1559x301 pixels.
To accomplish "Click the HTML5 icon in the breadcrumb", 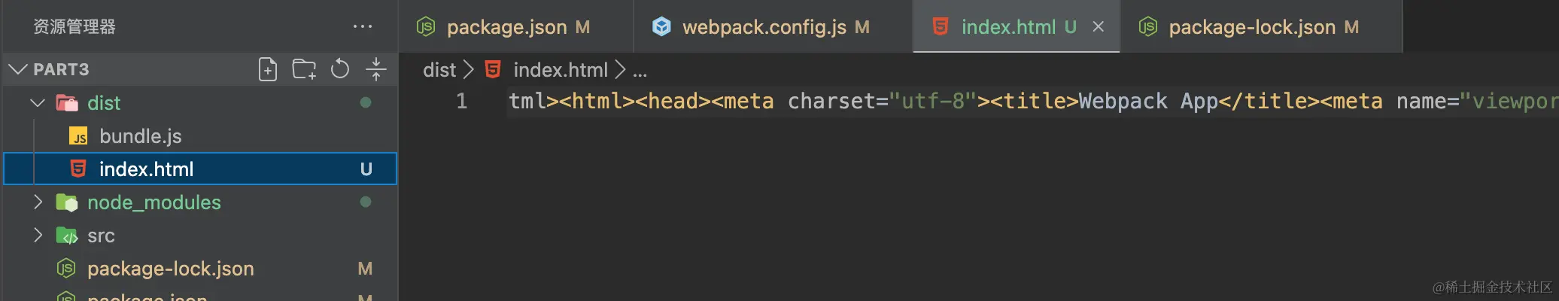I will 493,70.
